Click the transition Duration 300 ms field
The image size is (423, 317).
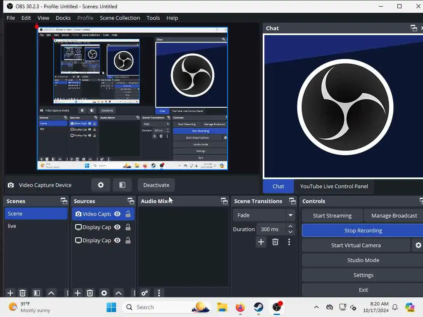[271, 229]
